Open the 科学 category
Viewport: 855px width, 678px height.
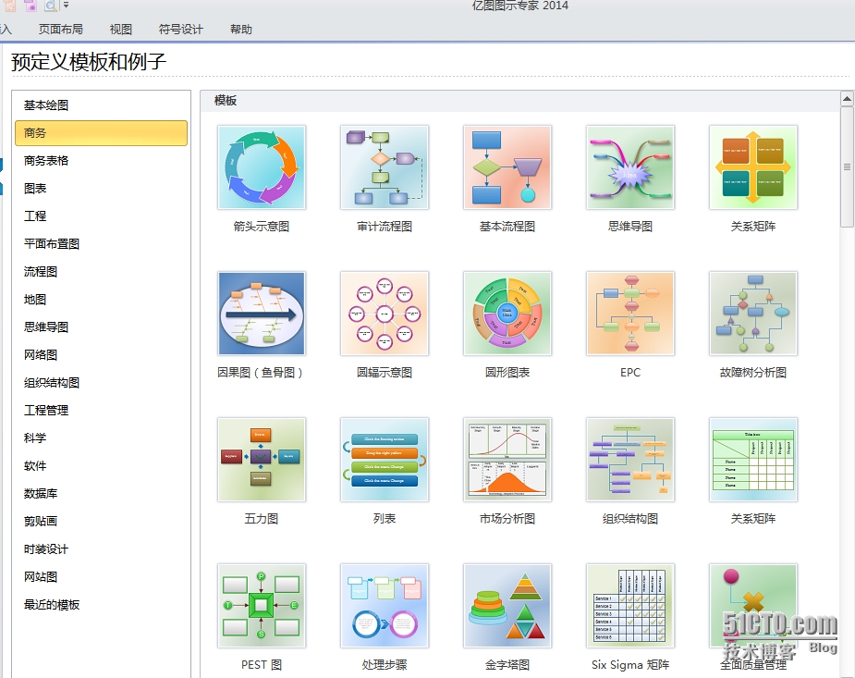[x=102, y=438]
